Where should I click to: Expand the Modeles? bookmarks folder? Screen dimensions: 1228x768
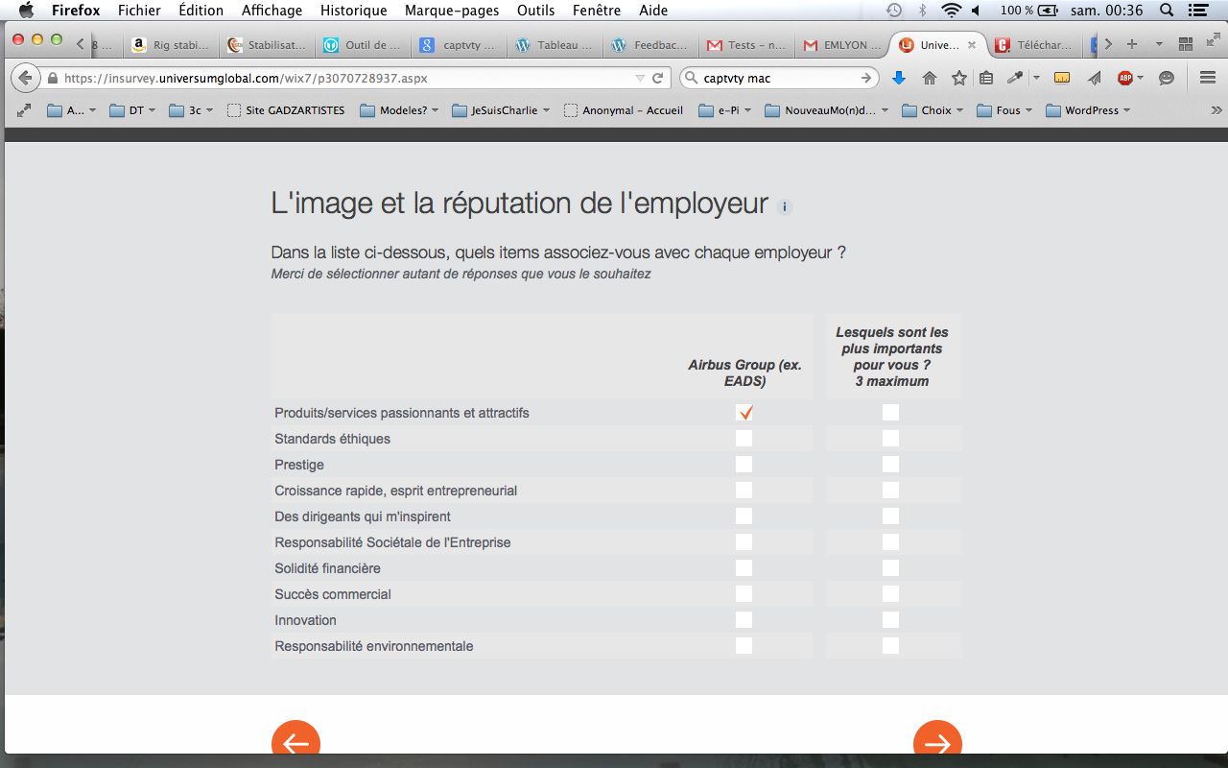(399, 110)
